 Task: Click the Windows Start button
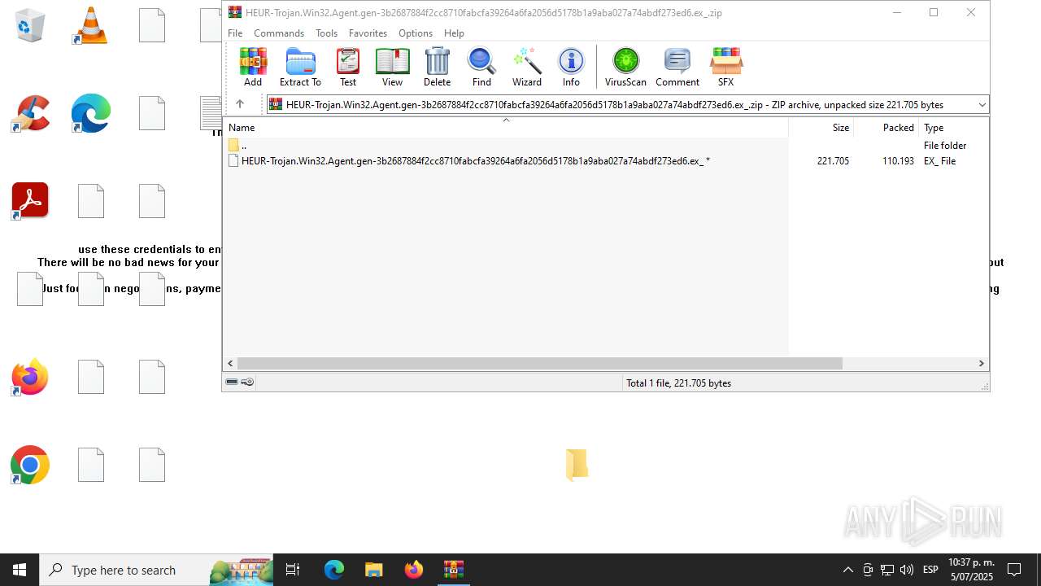tap(20, 570)
